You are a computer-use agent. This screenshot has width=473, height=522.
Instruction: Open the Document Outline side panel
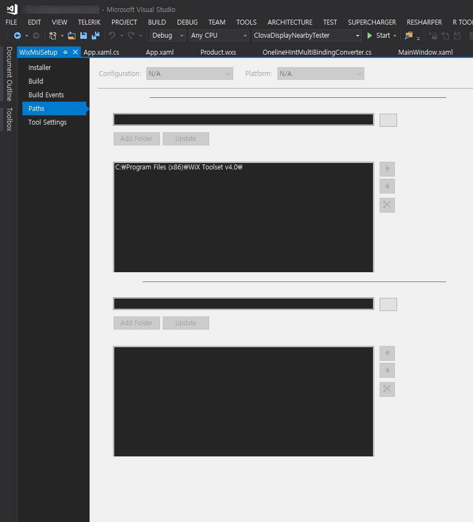pos(9,74)
